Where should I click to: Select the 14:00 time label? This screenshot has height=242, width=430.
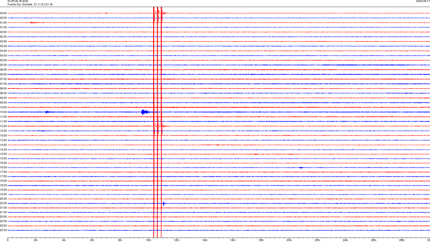click(x=4, y=145)
